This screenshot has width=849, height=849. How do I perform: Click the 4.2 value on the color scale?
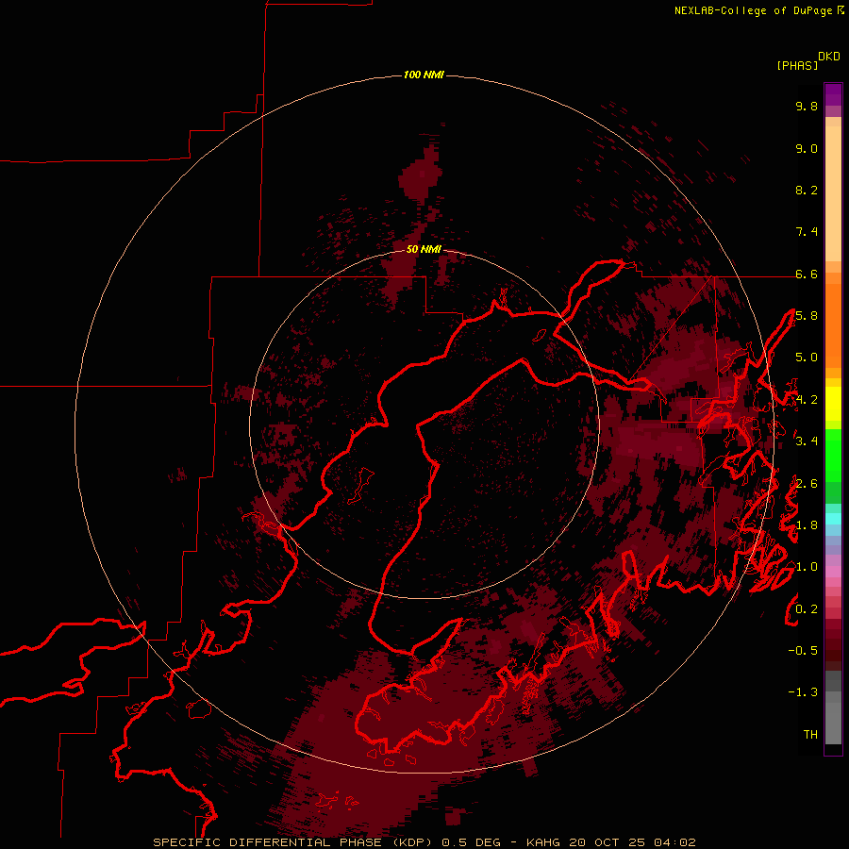coord(807,400)
